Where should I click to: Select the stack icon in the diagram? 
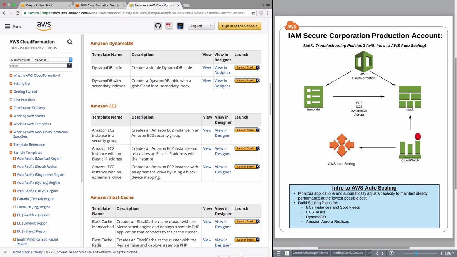point(410,96)
